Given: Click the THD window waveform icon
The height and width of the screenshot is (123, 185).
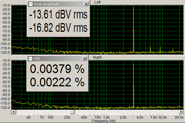Looking at the screenshot, I should pos(30,59).
